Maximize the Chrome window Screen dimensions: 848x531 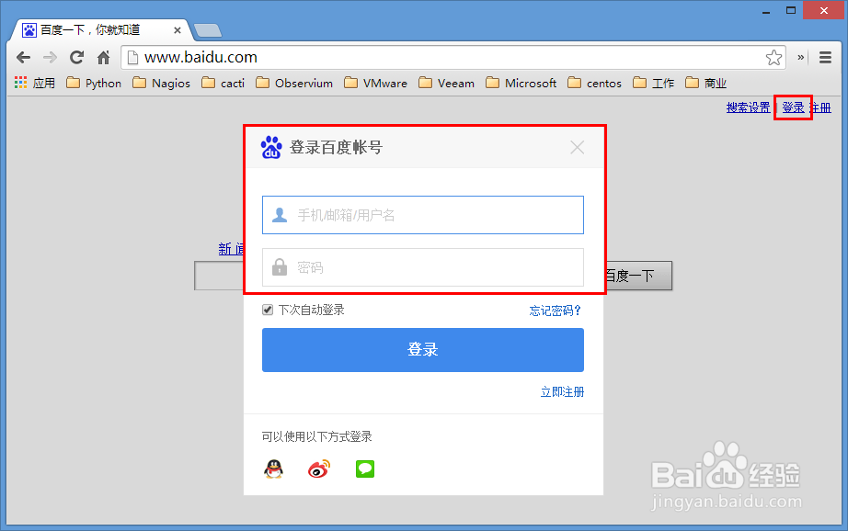791,11
